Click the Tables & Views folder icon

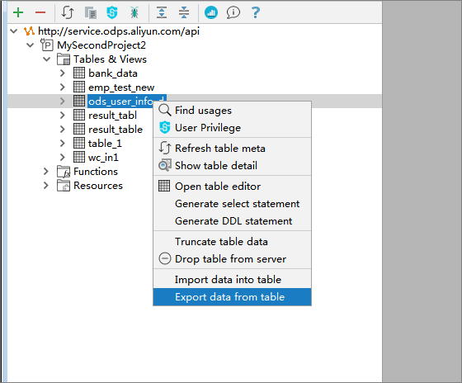[x=64, y=59]
